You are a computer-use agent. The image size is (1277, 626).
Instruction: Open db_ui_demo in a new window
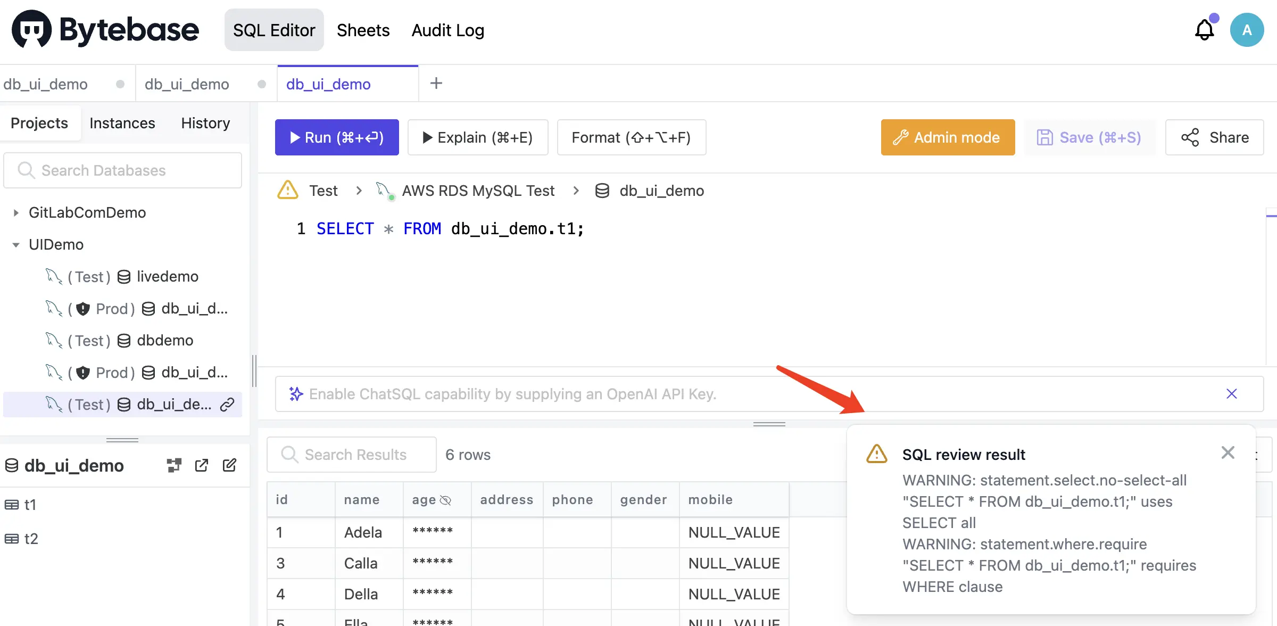(x=201, y=465)
